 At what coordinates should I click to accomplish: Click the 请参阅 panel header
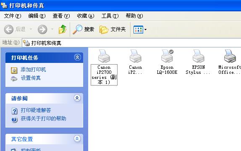click(x=44, y=98)
